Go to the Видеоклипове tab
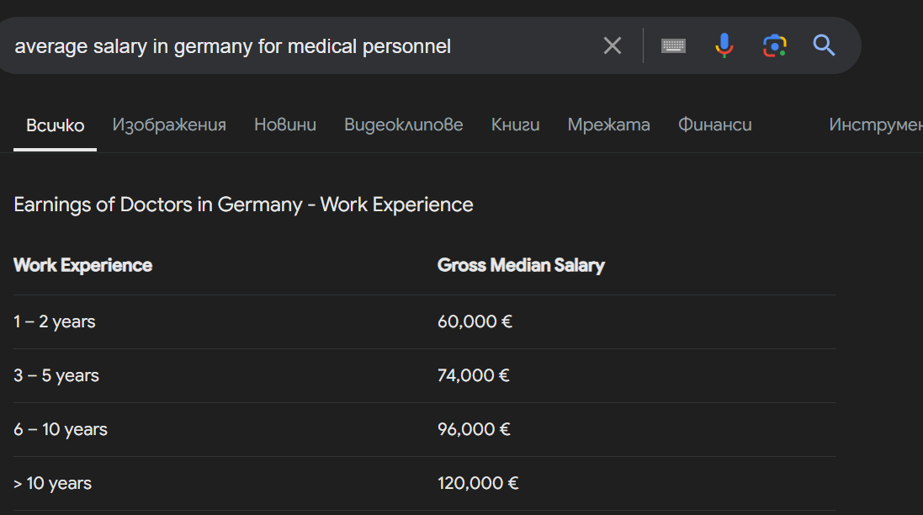The image size is (923, 515). tap(404, 125)
